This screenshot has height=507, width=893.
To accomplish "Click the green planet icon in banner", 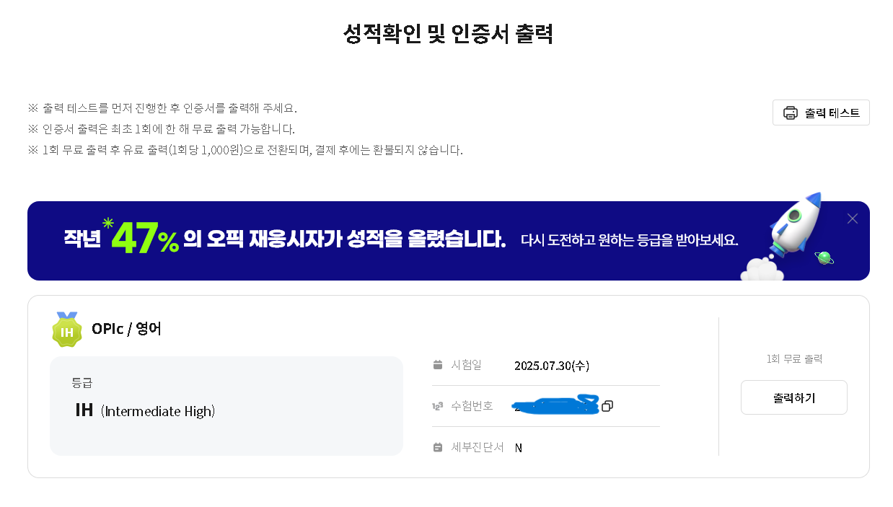I will (824, 257).
